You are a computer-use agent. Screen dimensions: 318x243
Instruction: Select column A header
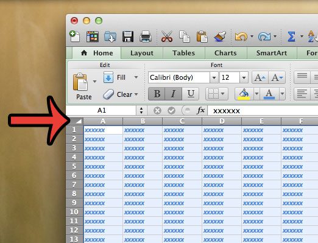[x=103, y=121]
